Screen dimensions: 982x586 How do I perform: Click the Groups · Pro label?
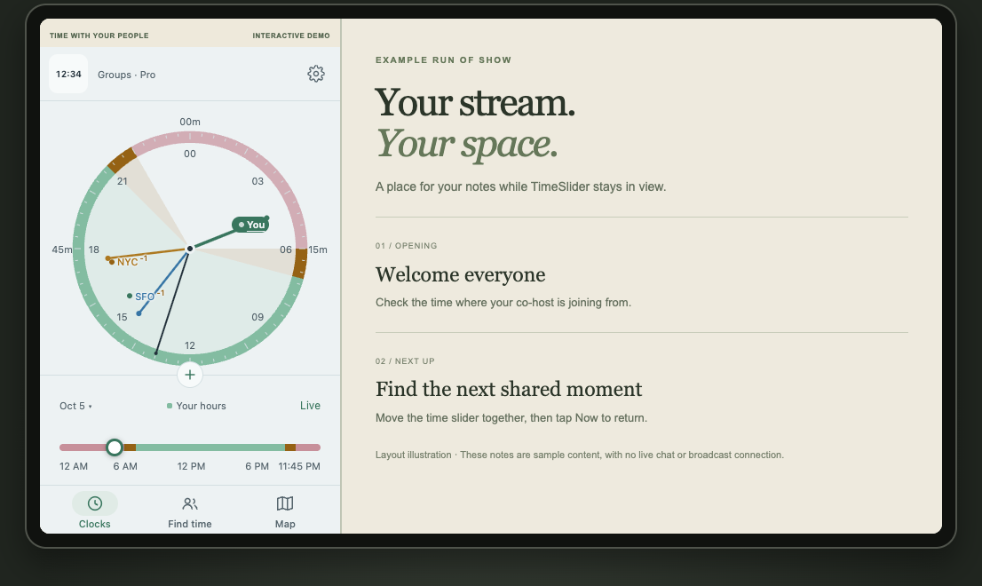tap(126, 75)
